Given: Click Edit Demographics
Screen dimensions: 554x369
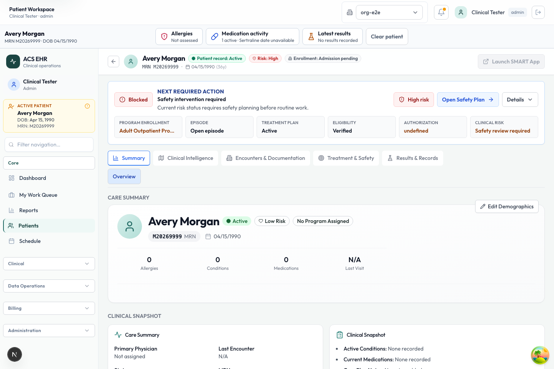Looking at the screenshot, I should point(507,206).
